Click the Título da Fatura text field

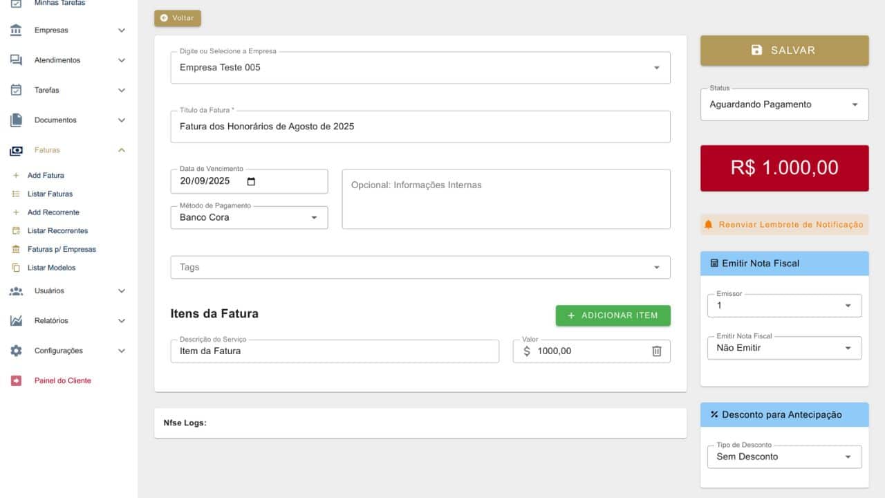[420, 127]
